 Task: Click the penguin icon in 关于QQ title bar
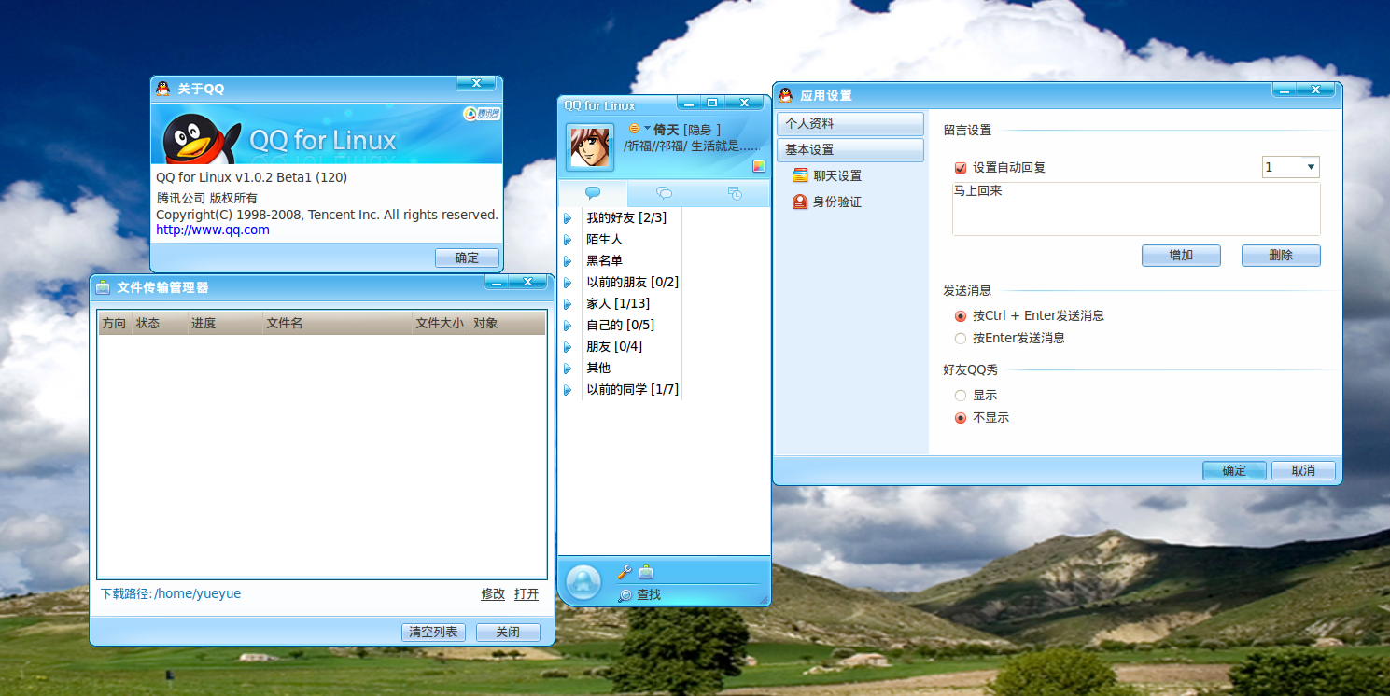163,89
